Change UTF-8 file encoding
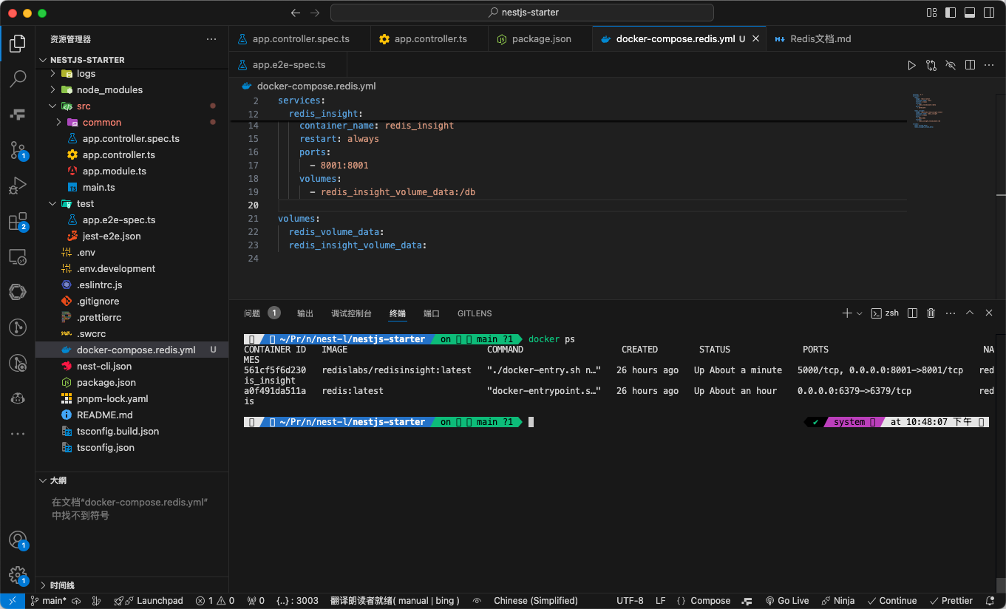 tap(630, 601)
